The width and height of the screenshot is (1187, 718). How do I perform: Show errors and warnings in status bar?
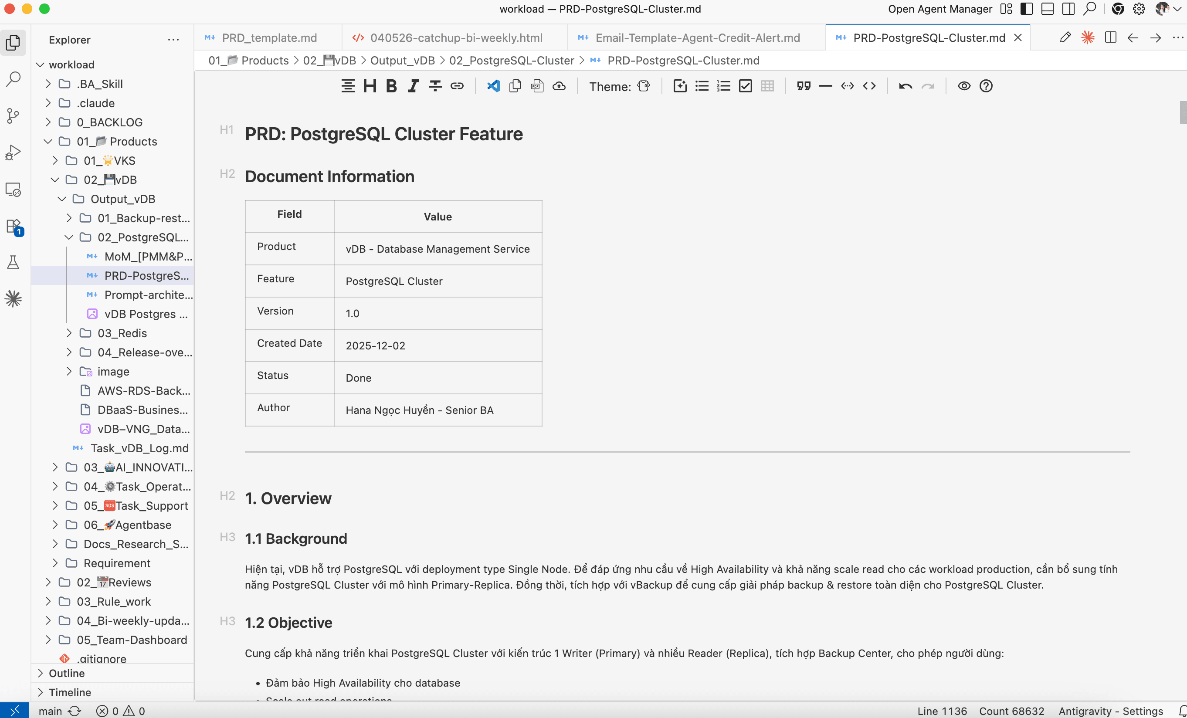tap(120, 711)
